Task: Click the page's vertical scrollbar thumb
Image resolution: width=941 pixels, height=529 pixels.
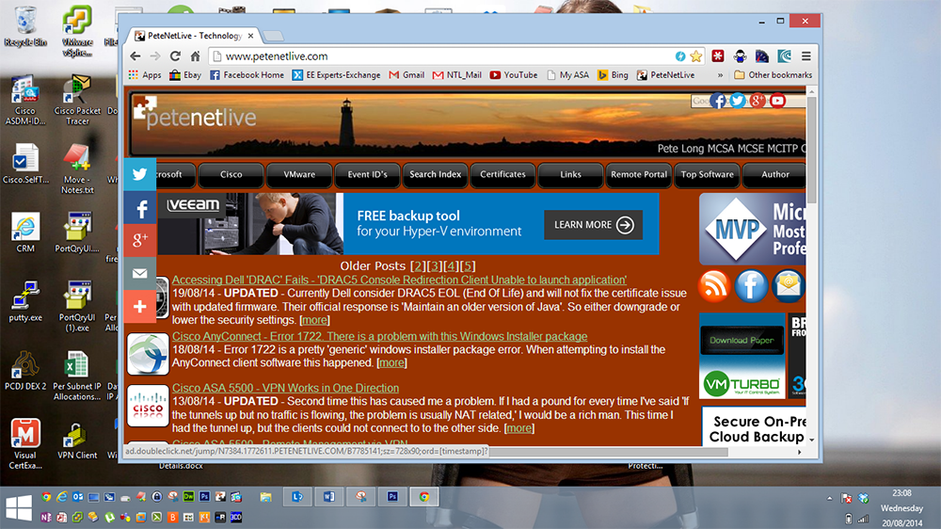Action: [x=811, y=150]
